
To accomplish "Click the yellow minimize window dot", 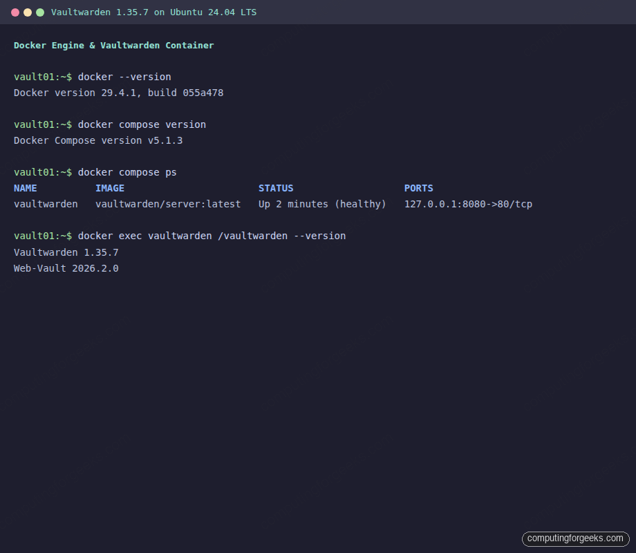I will pyautogui.click(x=28, y=12).
